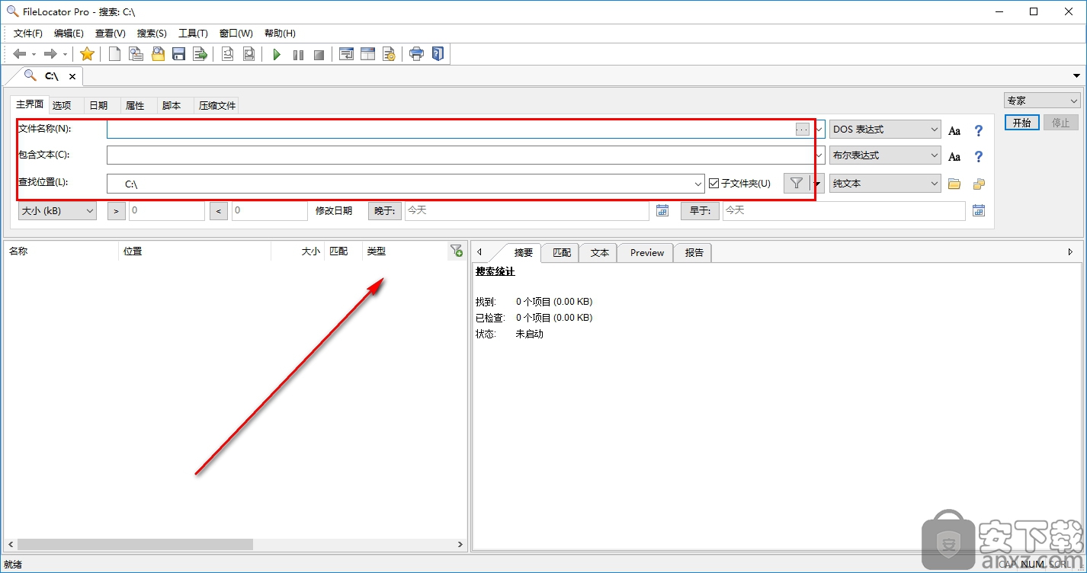Close the C:\ search tab

pos(72,76)
